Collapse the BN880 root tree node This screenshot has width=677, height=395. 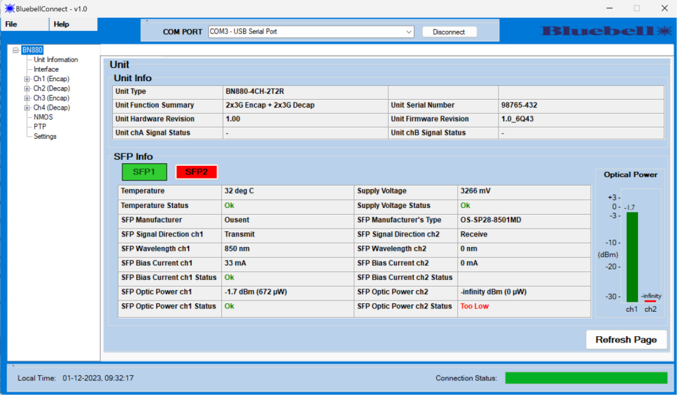(15, 50)
